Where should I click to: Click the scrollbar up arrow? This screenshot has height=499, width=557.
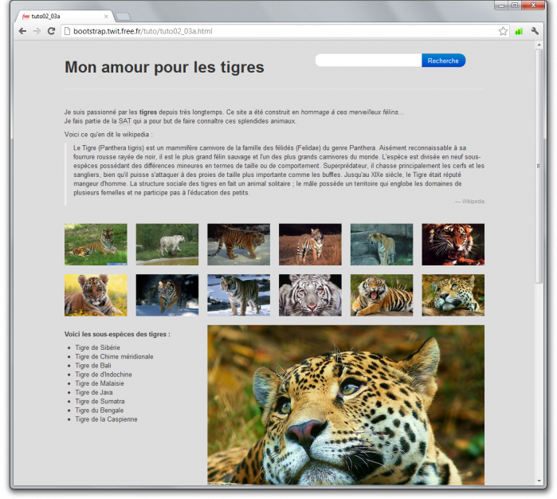pyautogui.click(x=539, y=45)
